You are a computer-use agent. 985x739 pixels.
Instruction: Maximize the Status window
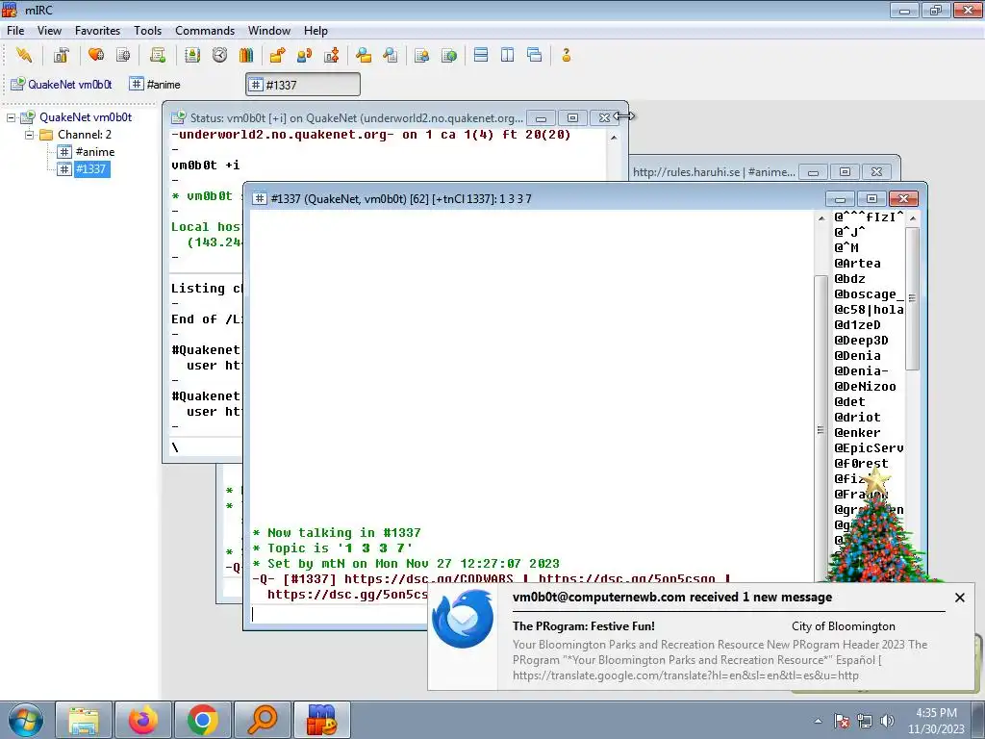[x=572, y=117]
